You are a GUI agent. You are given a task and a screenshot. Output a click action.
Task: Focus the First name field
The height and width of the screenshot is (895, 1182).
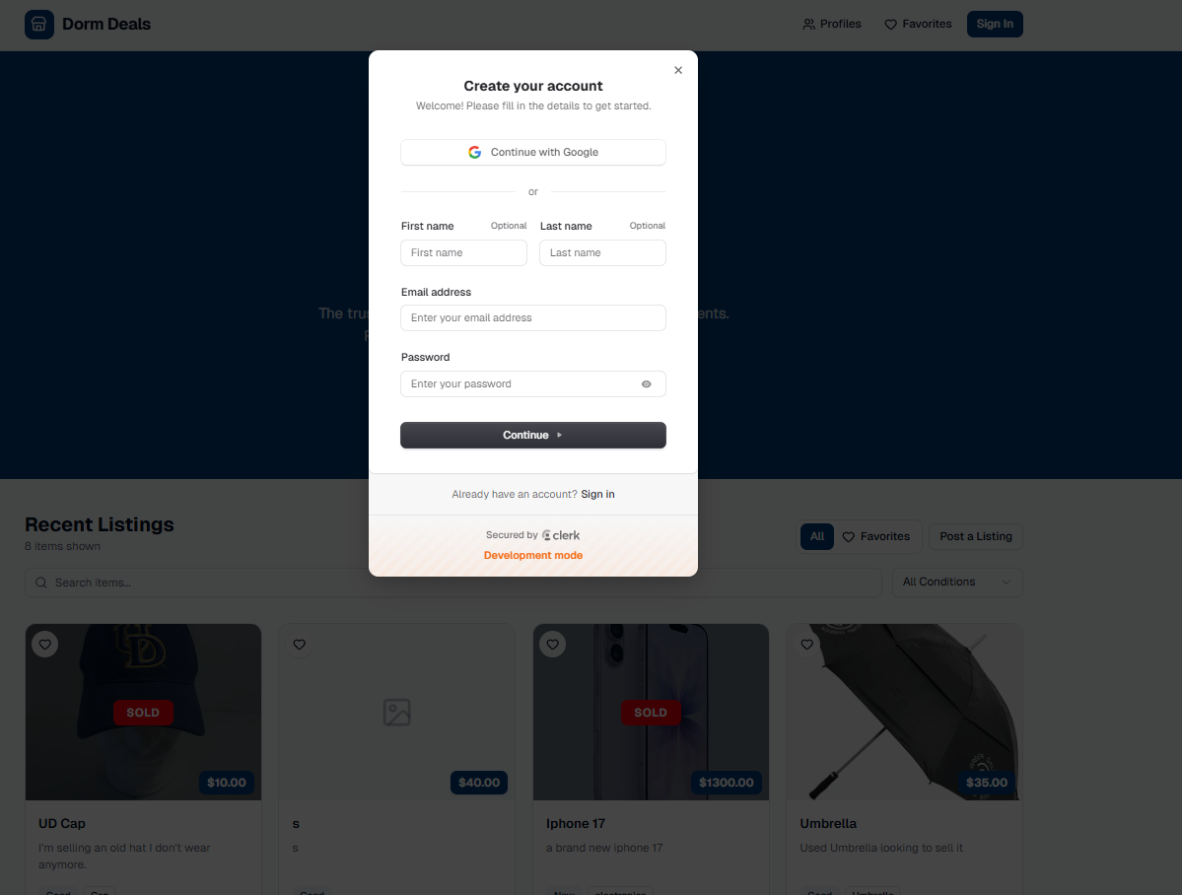(x=463, y=253)
